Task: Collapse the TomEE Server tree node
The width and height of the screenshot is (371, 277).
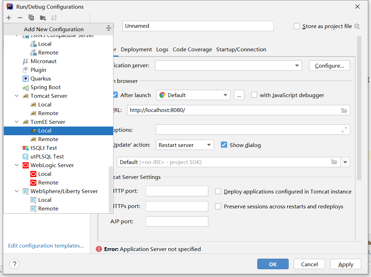Action: point(17,122)
